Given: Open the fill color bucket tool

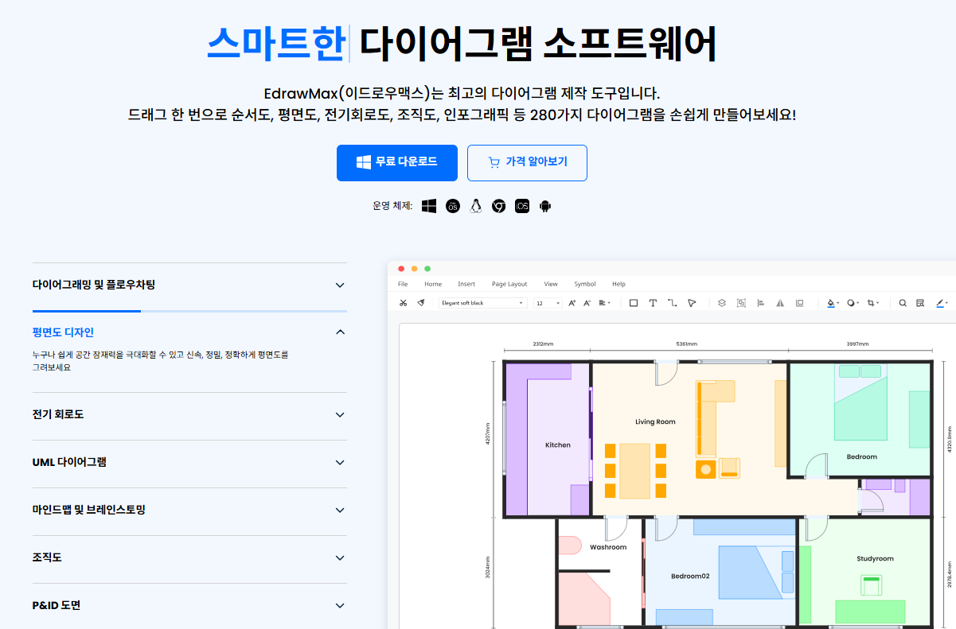Looking at the screenshot, I should (833, 303).
